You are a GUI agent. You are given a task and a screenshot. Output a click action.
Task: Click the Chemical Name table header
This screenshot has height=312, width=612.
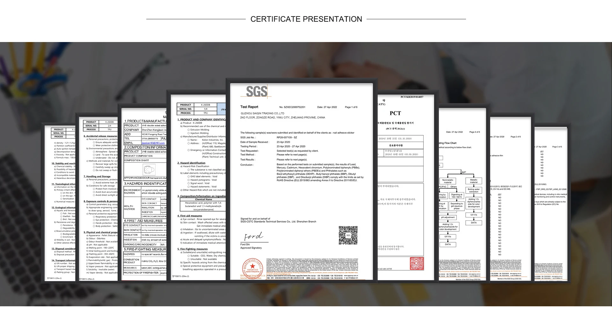pyautogui.click(x=203, y=200)
